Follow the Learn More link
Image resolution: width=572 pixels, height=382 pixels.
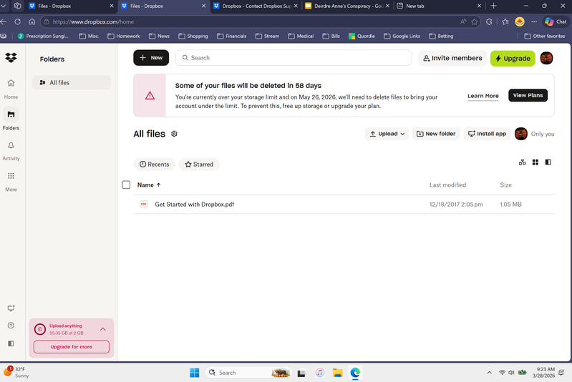point(483,96)
